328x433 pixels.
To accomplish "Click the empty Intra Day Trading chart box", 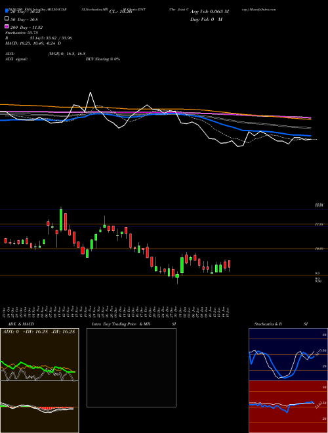I will pyautogui.click(x=131, y=367).
